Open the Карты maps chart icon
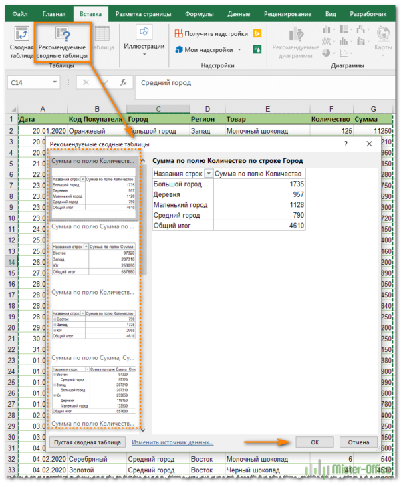This screenshot has height=487, width=401. [x=383, y=33]
